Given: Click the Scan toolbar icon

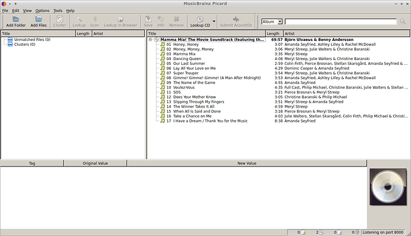Looking at the screenshot, I should coord(95,19).
